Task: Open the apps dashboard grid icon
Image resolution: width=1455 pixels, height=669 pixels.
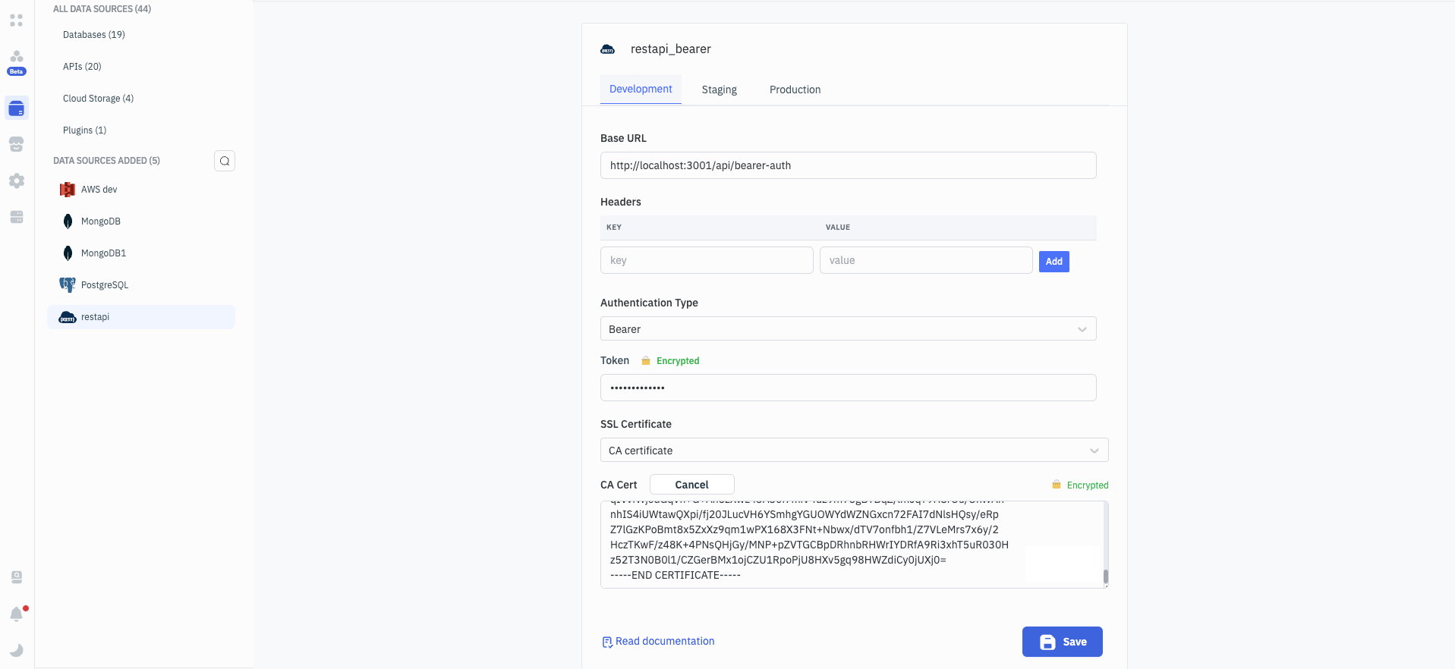Action: click(17, 20)
